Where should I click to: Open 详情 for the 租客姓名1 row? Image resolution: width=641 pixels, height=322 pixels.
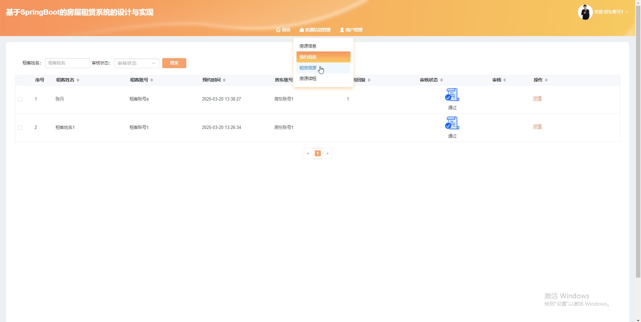point(537,127)
